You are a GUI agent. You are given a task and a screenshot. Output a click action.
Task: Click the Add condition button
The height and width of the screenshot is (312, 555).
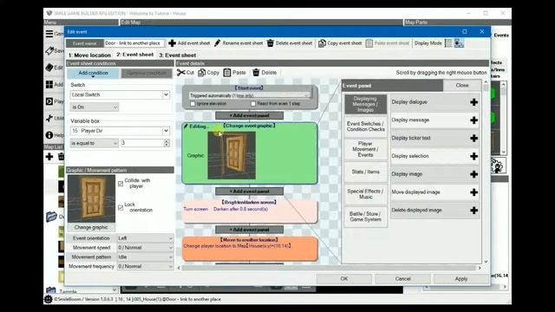[93, 73]
